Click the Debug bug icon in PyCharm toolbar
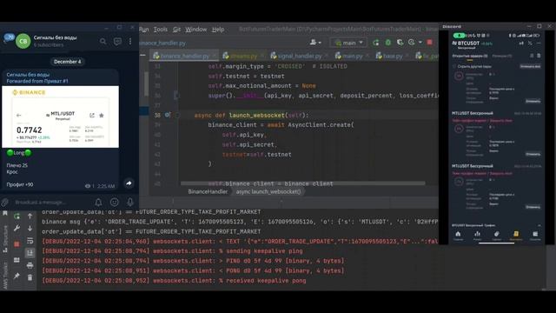Screen dimensions: 556x313 388,43
